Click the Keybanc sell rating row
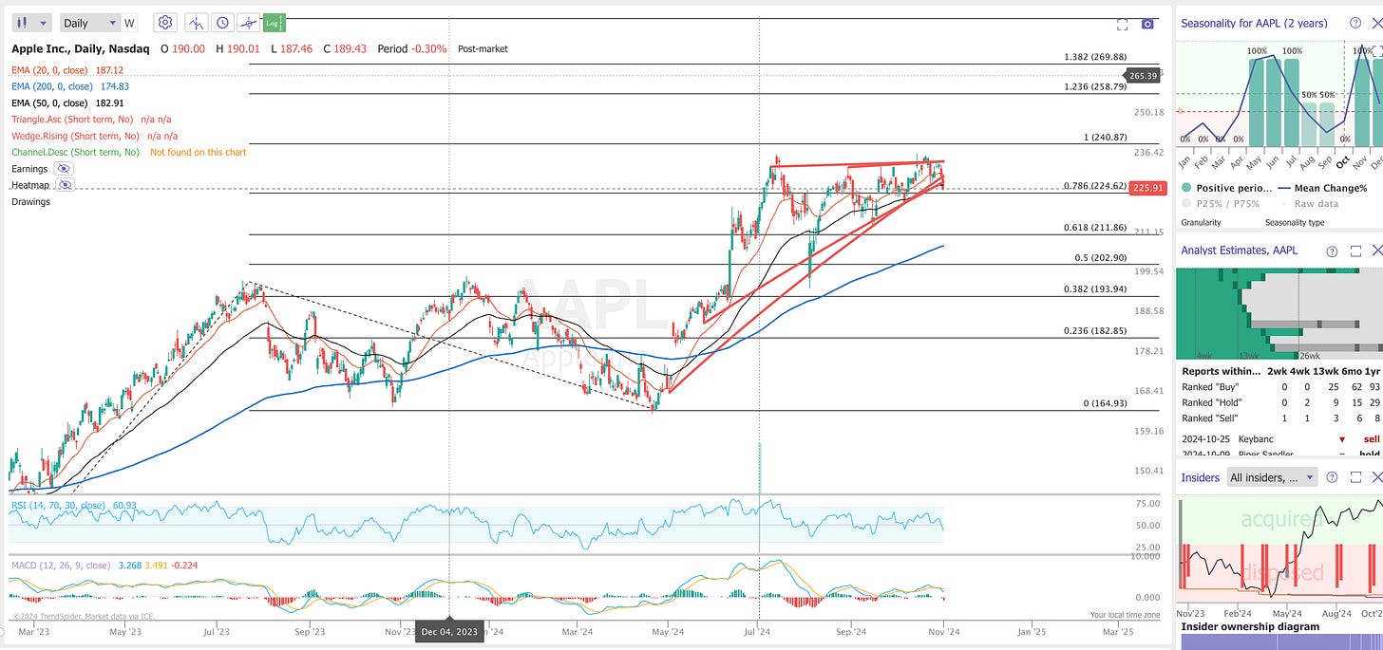 pyautogui.click(x=1279, y=439)
